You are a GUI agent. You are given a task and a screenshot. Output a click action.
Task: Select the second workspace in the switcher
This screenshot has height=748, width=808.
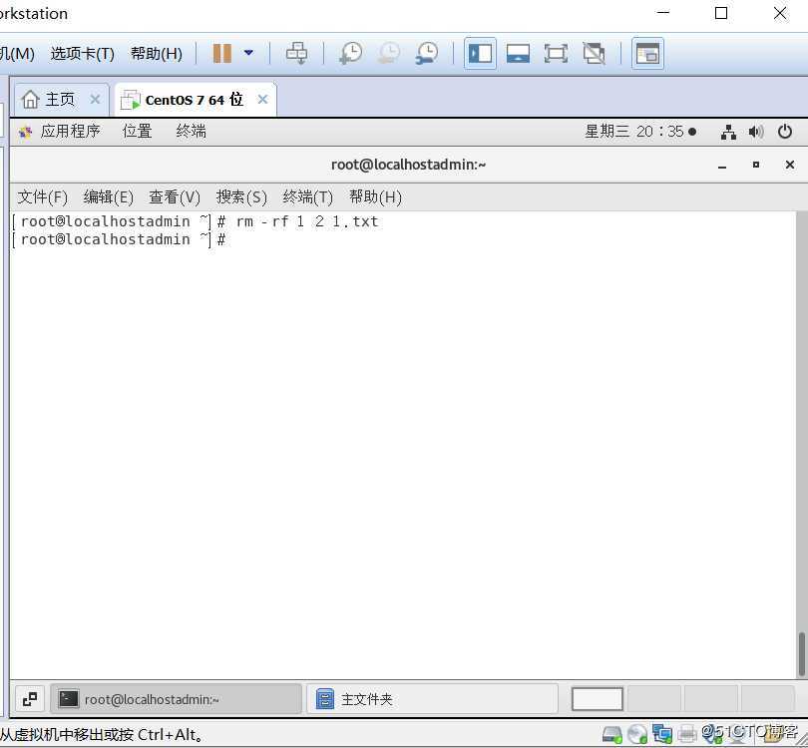[x=654, y=699]
